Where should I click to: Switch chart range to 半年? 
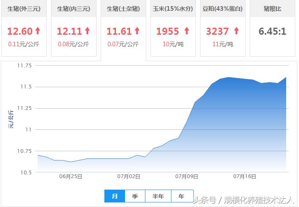[158, 196]
